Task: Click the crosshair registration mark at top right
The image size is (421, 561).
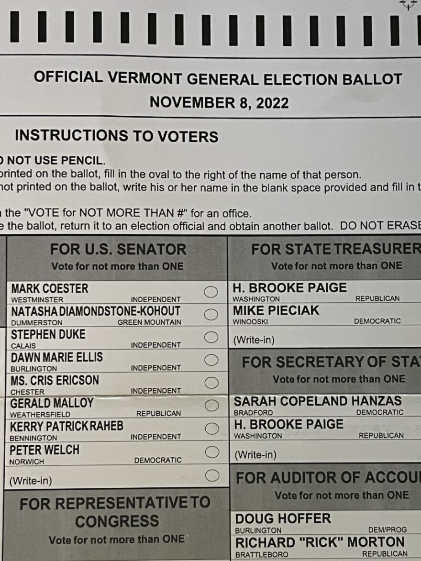Action: [408, 4]
